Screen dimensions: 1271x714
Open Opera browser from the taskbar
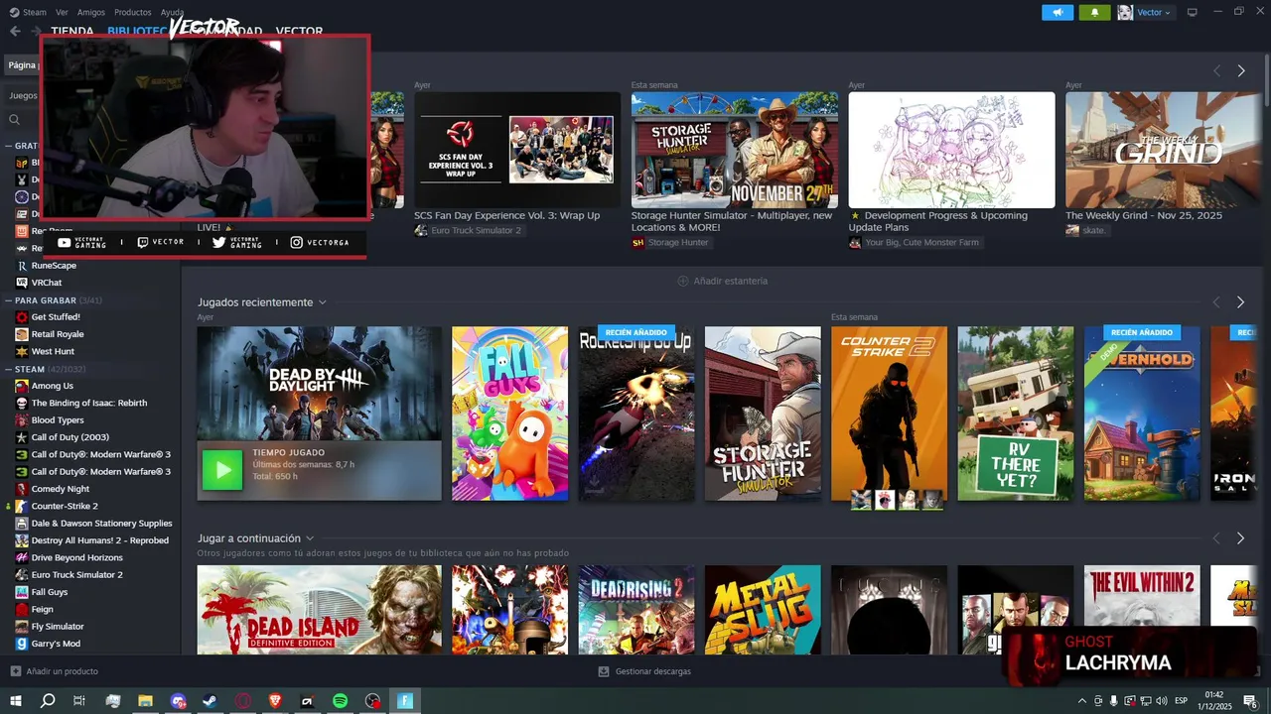coord(243,701)
